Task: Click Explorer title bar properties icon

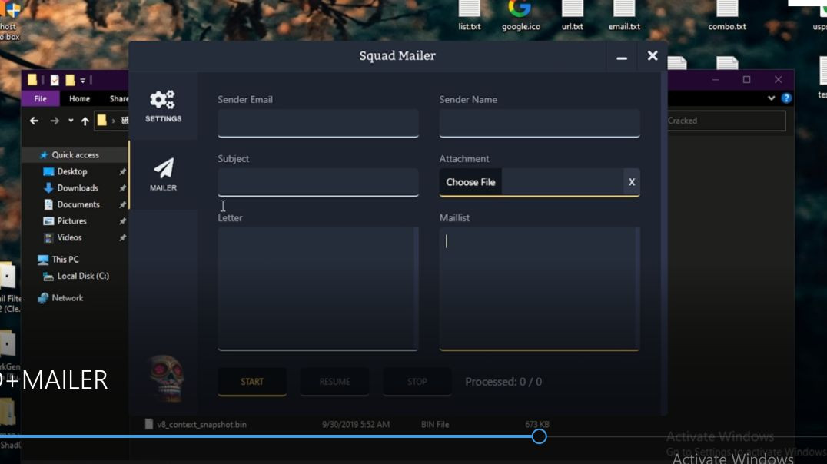Action: click(55, 80)
